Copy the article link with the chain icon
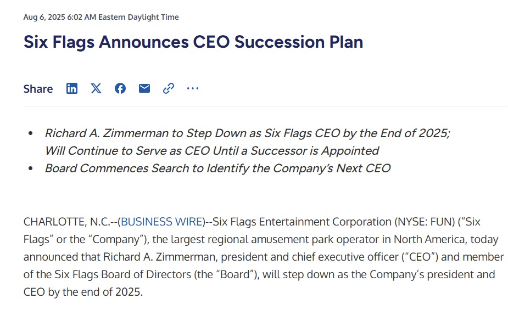Screen dimensions: 508x310 pyautogui.click(x=169, y=88)
